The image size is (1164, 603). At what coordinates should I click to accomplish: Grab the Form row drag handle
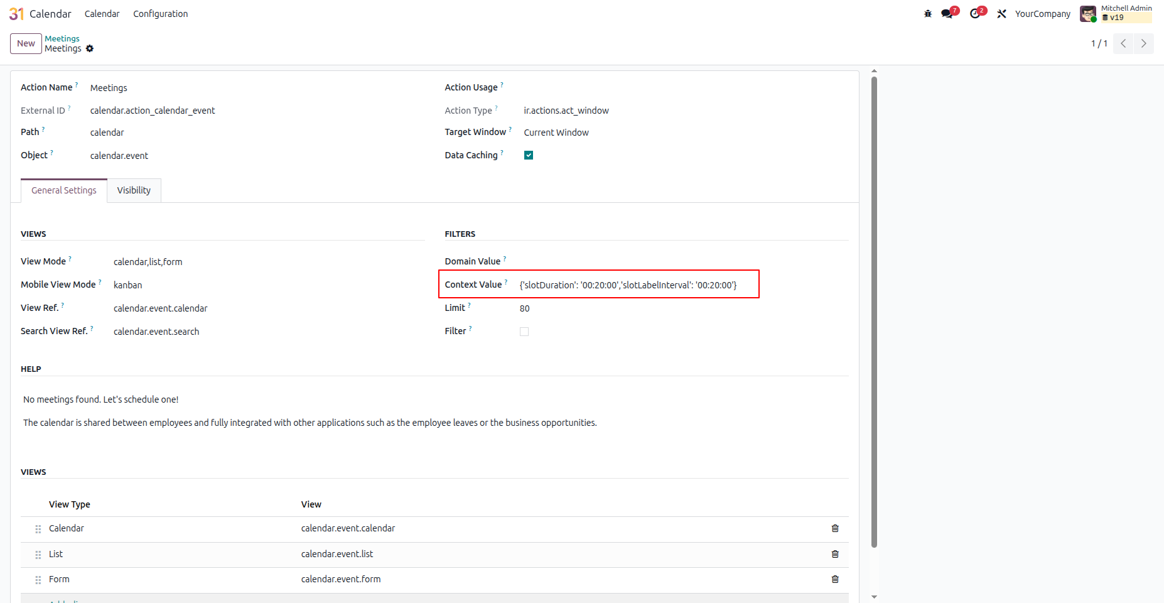(x=38, y=580)
